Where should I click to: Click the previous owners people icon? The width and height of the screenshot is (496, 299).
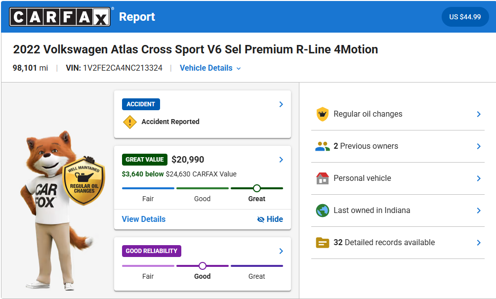(322, 146)
